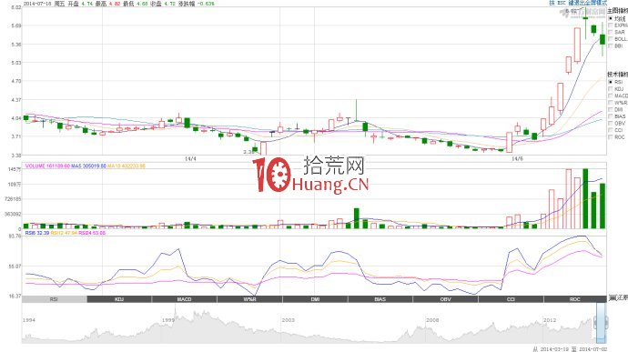Click the VOLUME indicator legend label

point(47,166)
